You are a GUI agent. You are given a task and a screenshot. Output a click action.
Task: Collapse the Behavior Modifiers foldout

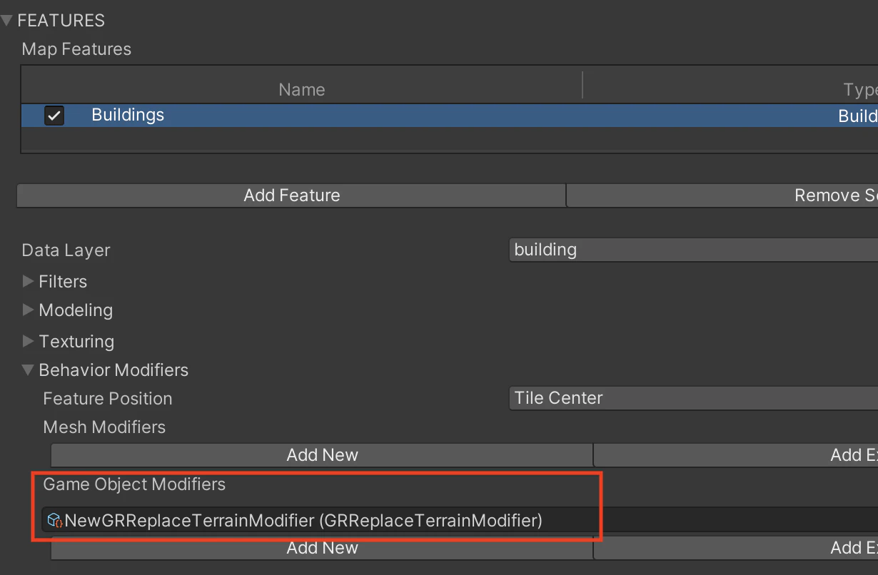click(x=29, y=370)
